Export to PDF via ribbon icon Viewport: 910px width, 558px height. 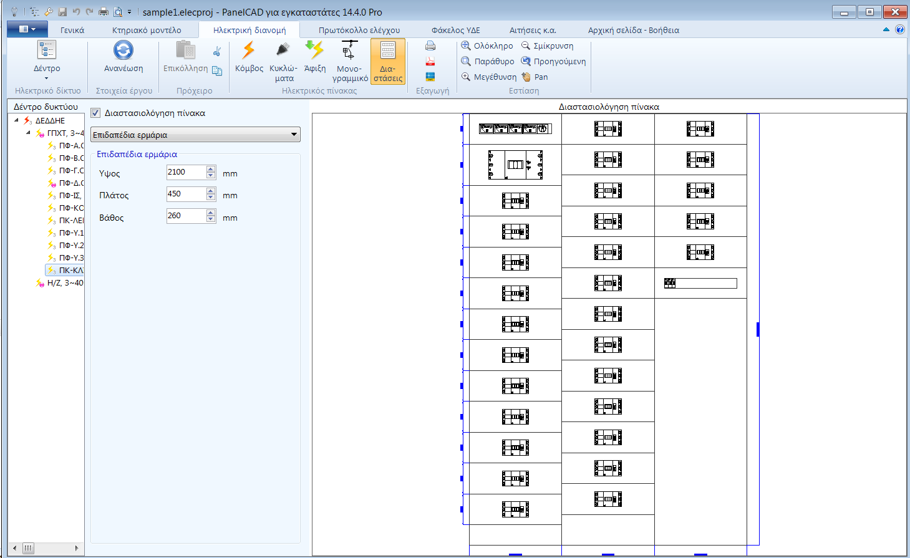[430, 61]
